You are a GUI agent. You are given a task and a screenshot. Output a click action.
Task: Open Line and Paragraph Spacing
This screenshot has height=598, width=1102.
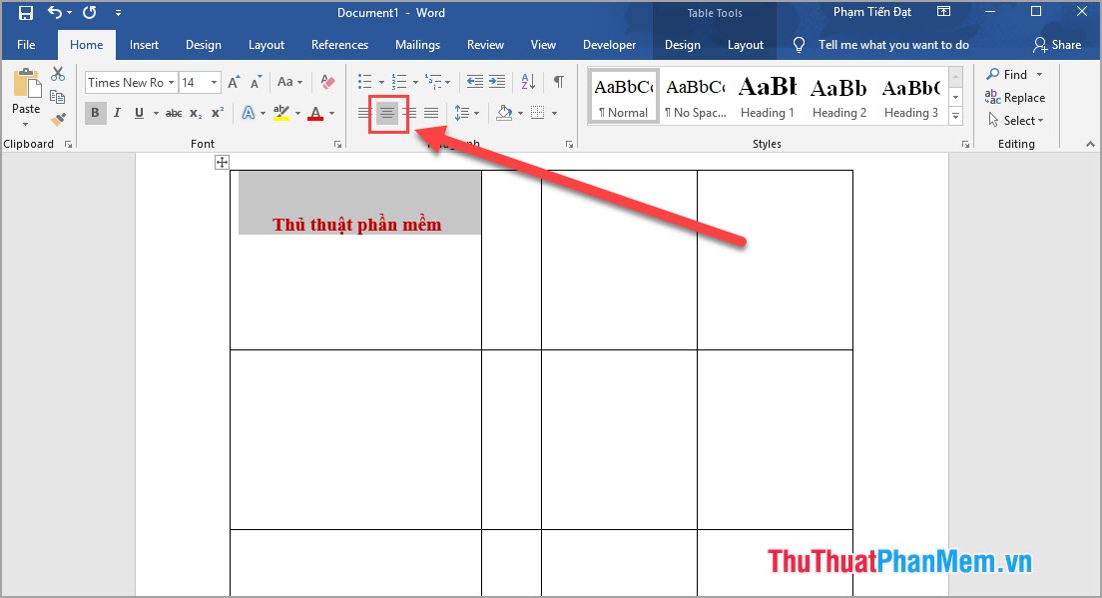pyautogui.click(x=462, y=113)
